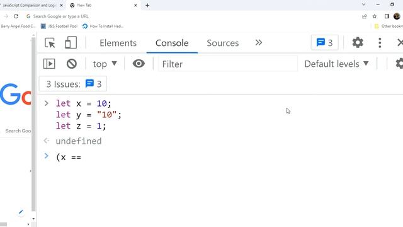
Task: Click the page scrollbar down arrow
Action: pos(33,219)
